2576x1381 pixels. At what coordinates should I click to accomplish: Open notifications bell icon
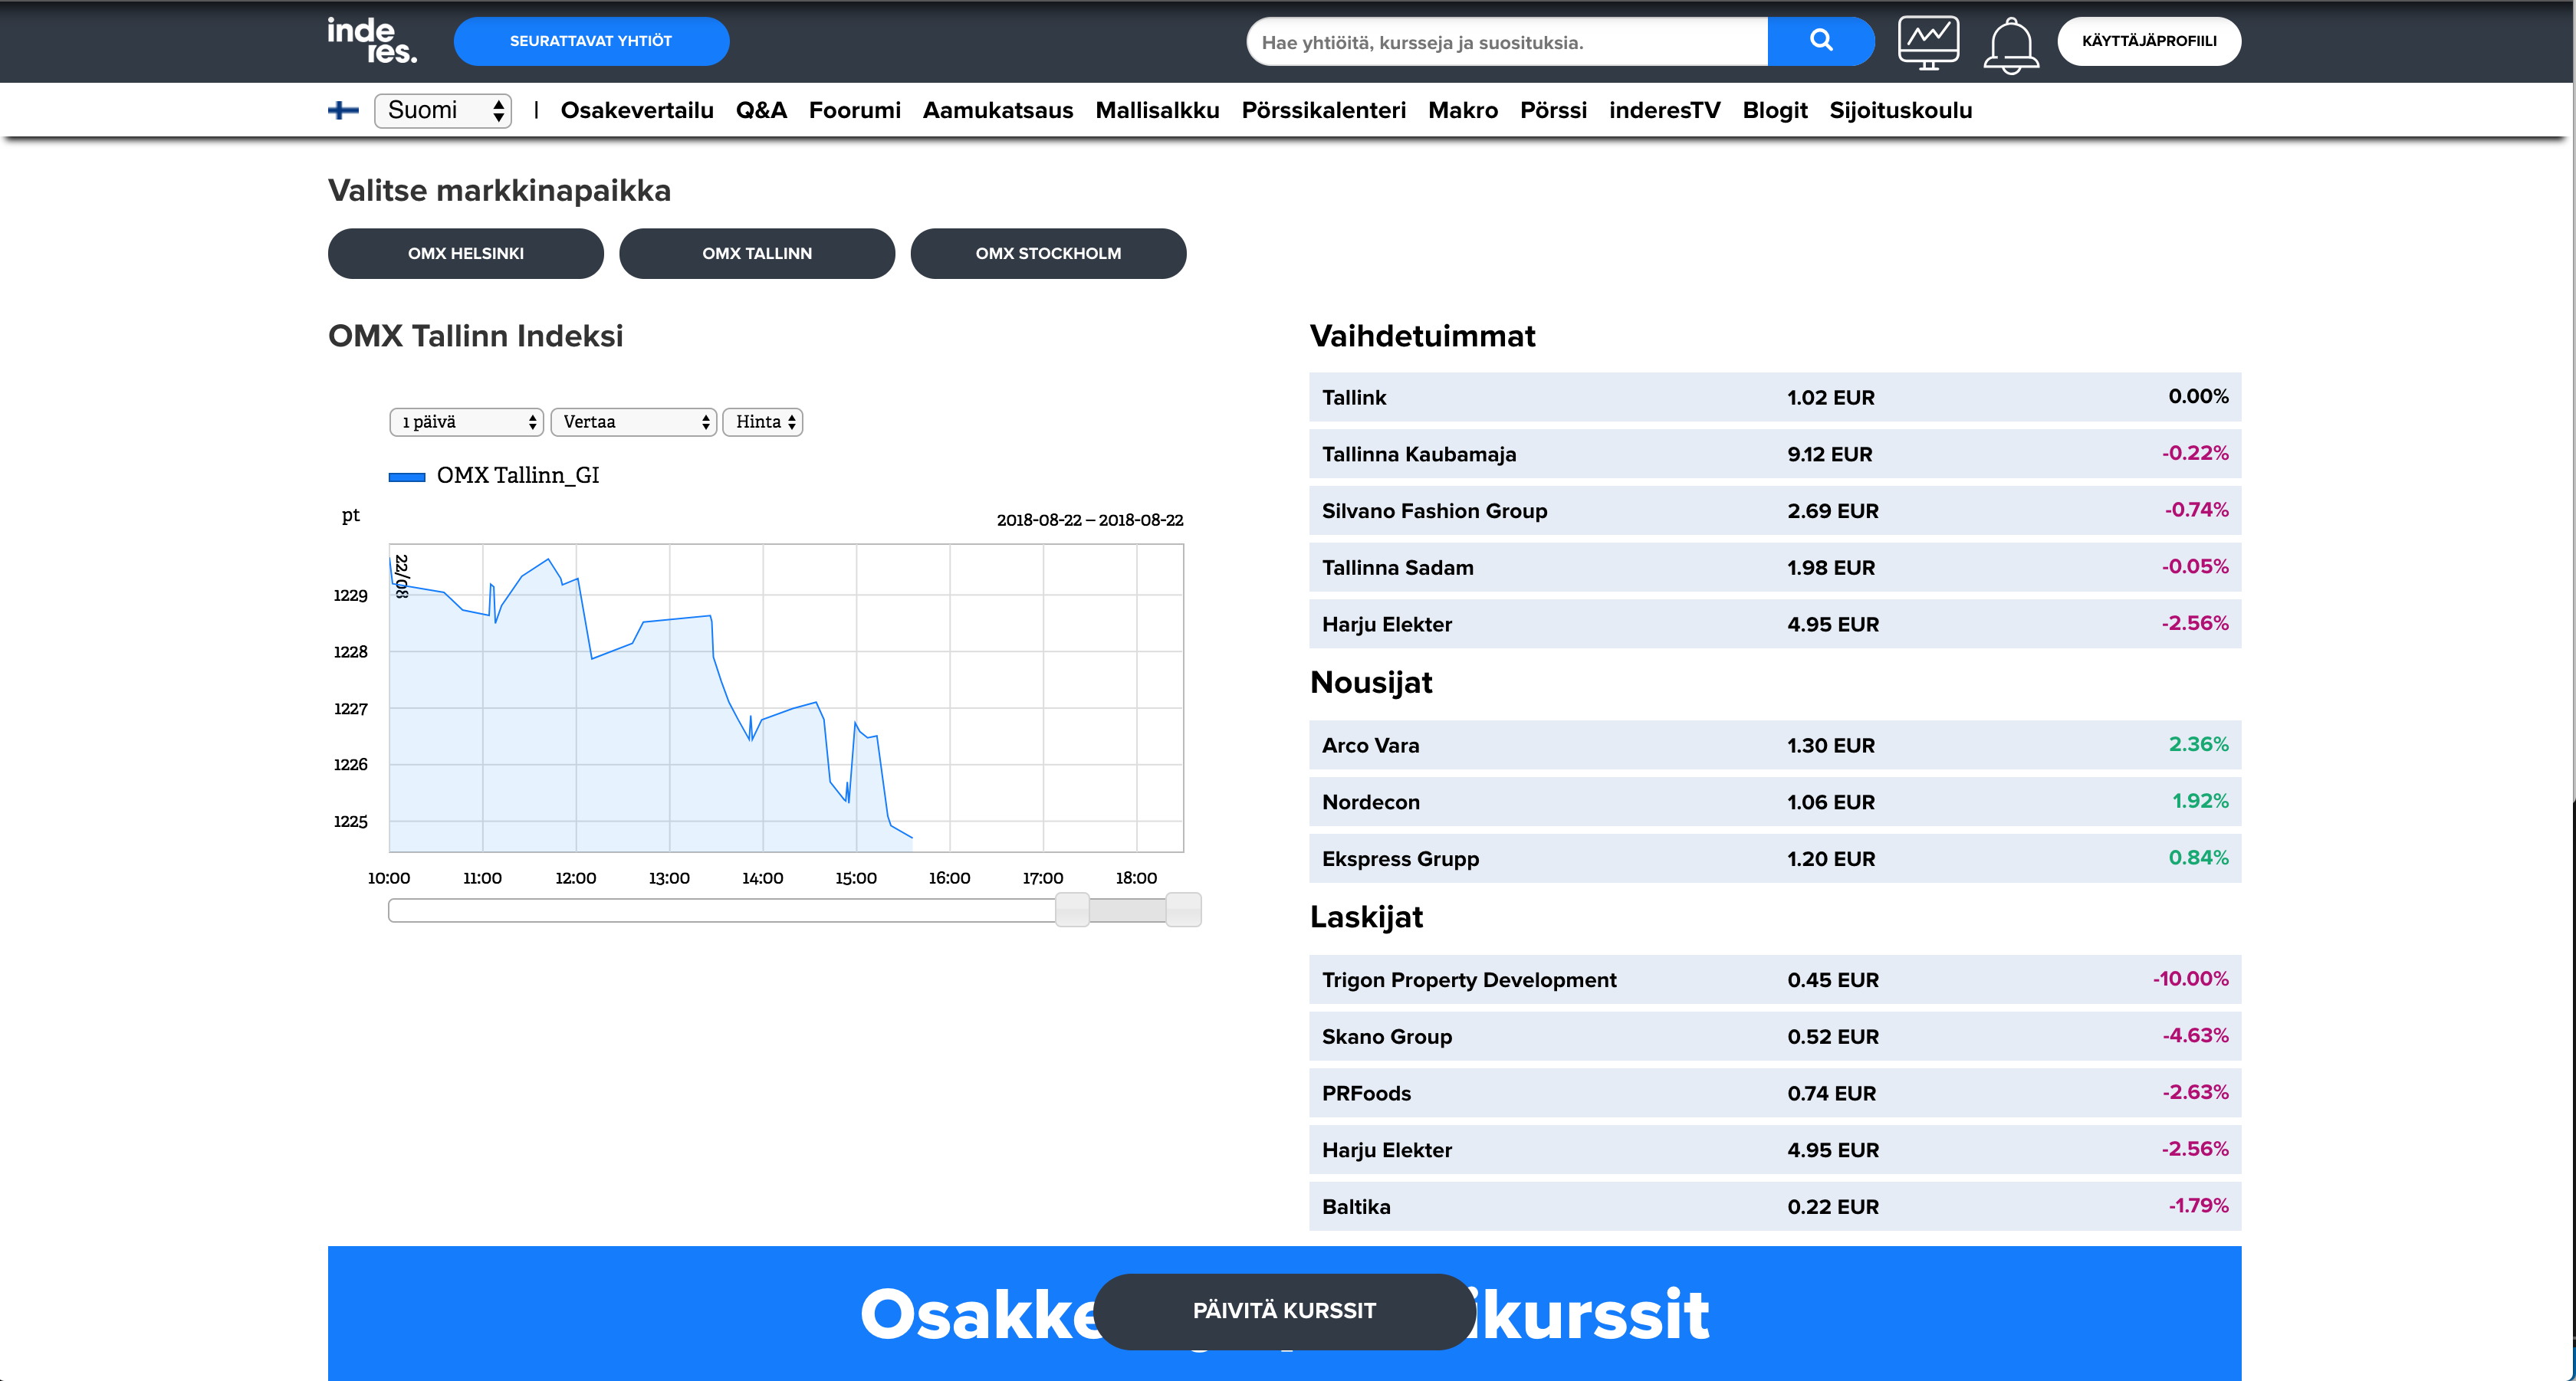2010,45
